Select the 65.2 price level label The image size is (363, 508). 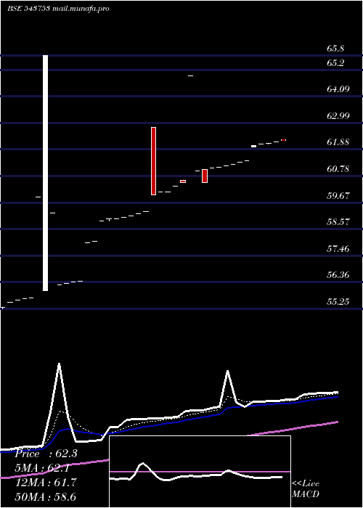click(335, 63)
